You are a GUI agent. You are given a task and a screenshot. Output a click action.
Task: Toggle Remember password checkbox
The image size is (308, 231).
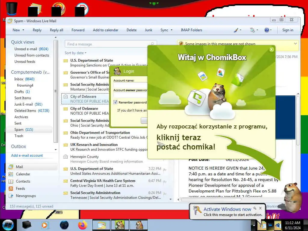pos(115,102)
